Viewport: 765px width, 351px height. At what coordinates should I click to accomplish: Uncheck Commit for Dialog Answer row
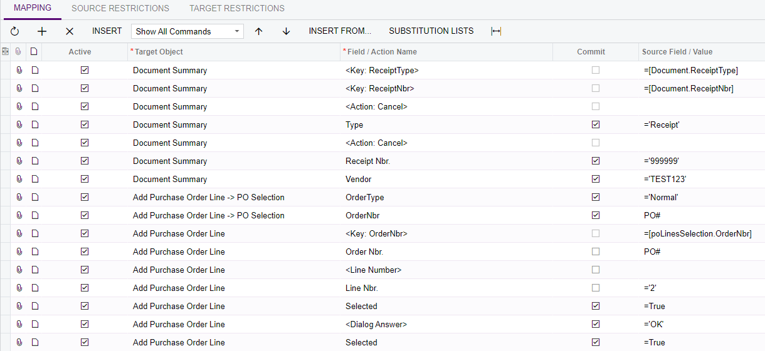(596, 324)
